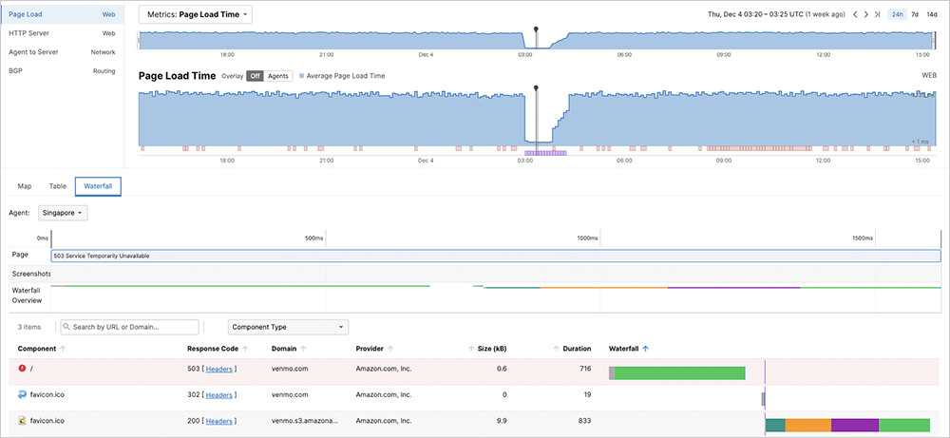Switch overlay to Agents
950x438 pixels.
point(278,76)
